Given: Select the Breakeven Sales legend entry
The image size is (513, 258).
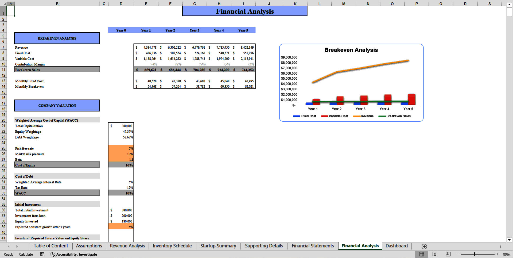Looking at the screenshot, I should pyautogui.click(x=395, y=116).
